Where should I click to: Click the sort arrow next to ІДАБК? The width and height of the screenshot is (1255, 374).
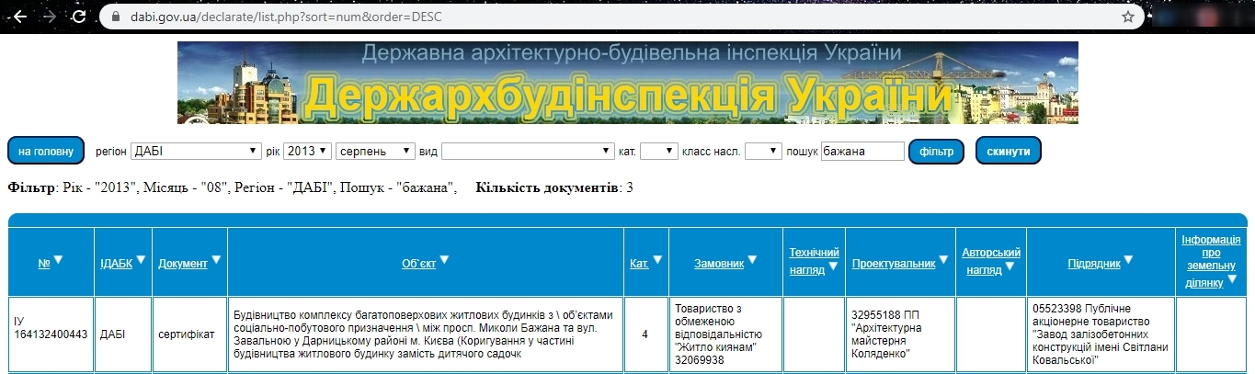click(x=141, y=261)
